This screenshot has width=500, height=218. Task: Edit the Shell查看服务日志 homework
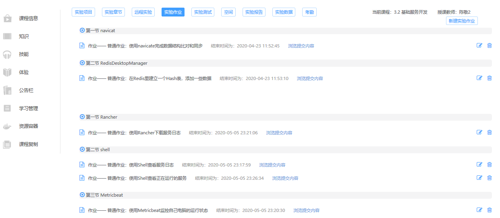479,164
